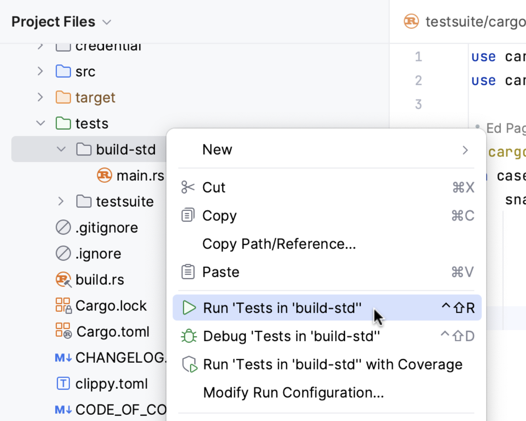This screenshot has height=421, width=526.
Task: Open the Project Files view dropdown
Action: (106, 21)
